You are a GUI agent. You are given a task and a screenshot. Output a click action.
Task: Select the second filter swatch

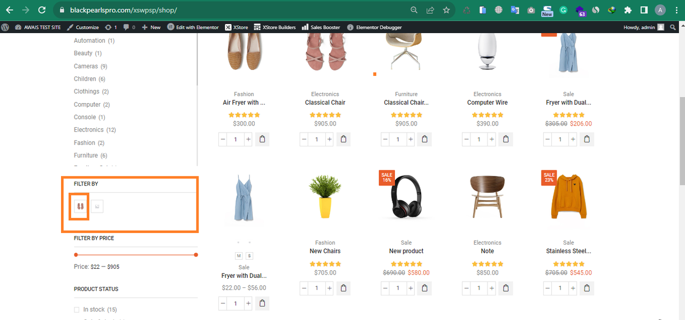pyautogui.click(x=97, y=206)
